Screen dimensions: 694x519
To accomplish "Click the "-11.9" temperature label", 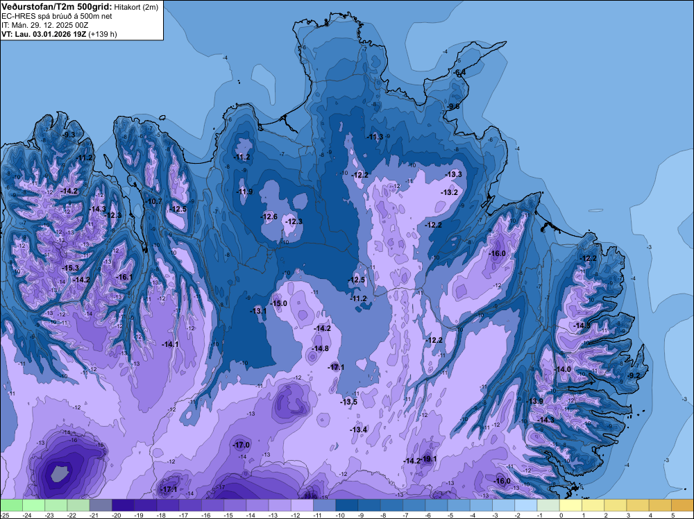I will 245,192.
